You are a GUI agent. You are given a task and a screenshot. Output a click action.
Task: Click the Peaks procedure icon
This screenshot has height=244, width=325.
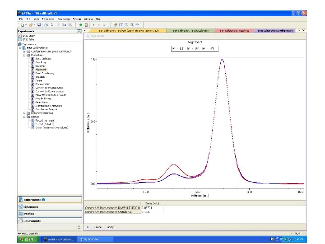pos(33,80)
